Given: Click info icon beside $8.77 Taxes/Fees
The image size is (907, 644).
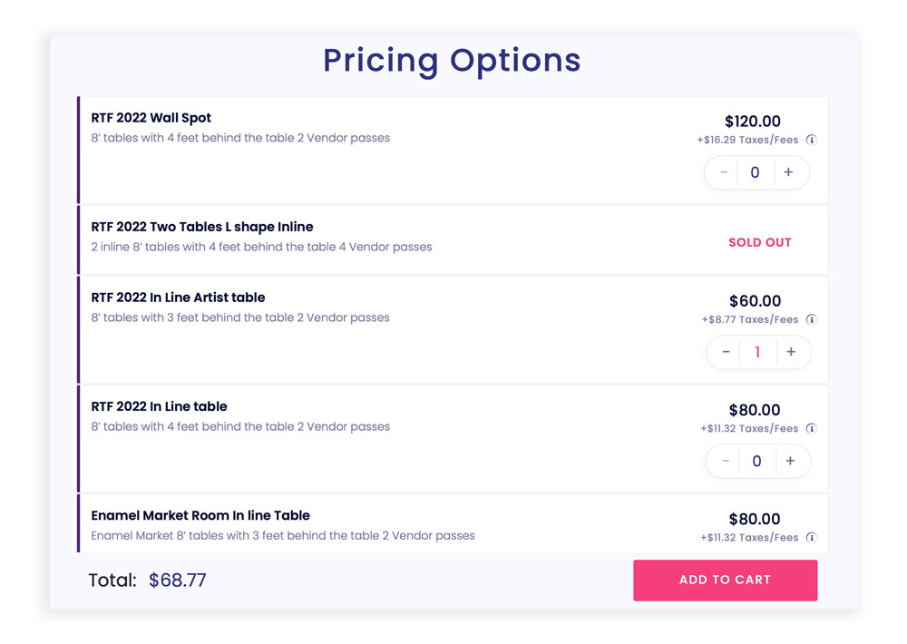Looking at the screenshot, I should (812, 319).
